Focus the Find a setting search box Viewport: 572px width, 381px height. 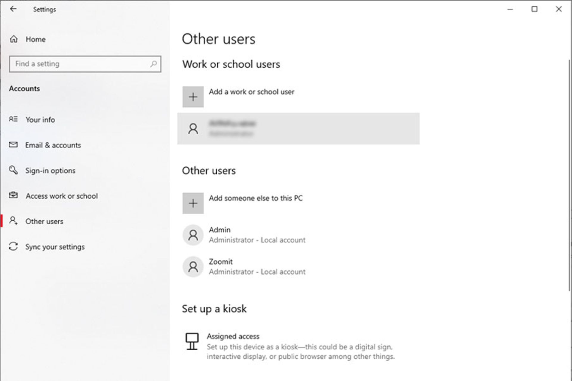click(x=85, y=64)
